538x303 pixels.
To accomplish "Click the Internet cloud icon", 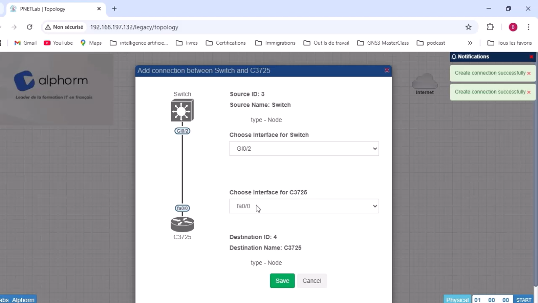I will click(x=425, y=82).
